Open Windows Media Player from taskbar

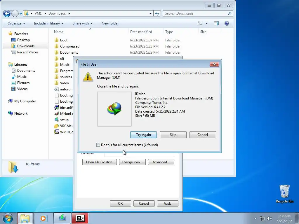44,218
